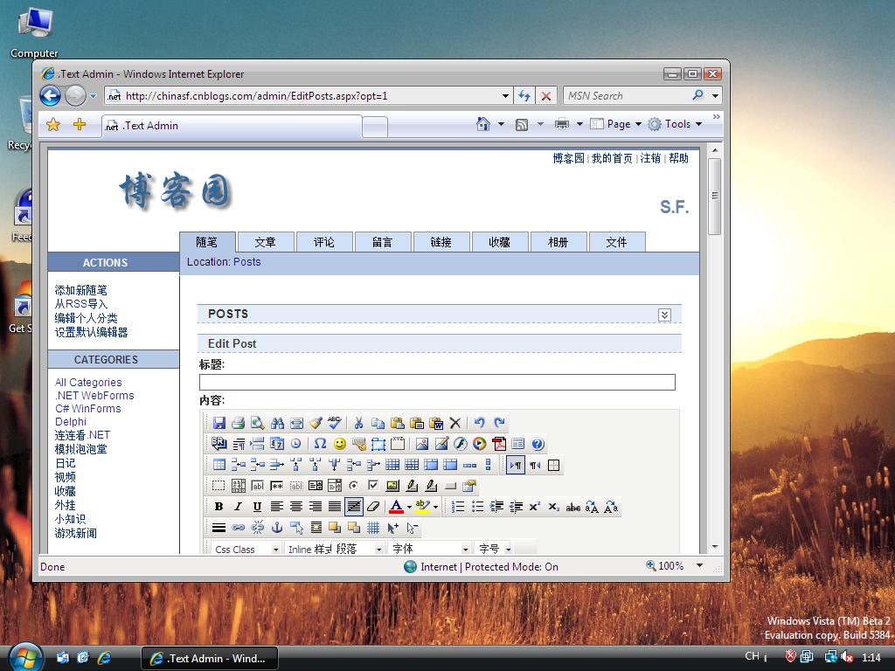895x671 pixels.
Task: Click the 从RSS导入 link
Action: [81, 304]
